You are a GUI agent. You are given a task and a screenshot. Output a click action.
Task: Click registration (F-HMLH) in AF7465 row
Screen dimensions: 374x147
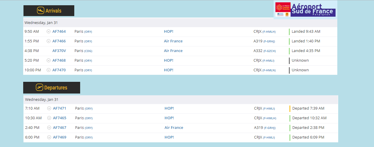click(269, 118)
